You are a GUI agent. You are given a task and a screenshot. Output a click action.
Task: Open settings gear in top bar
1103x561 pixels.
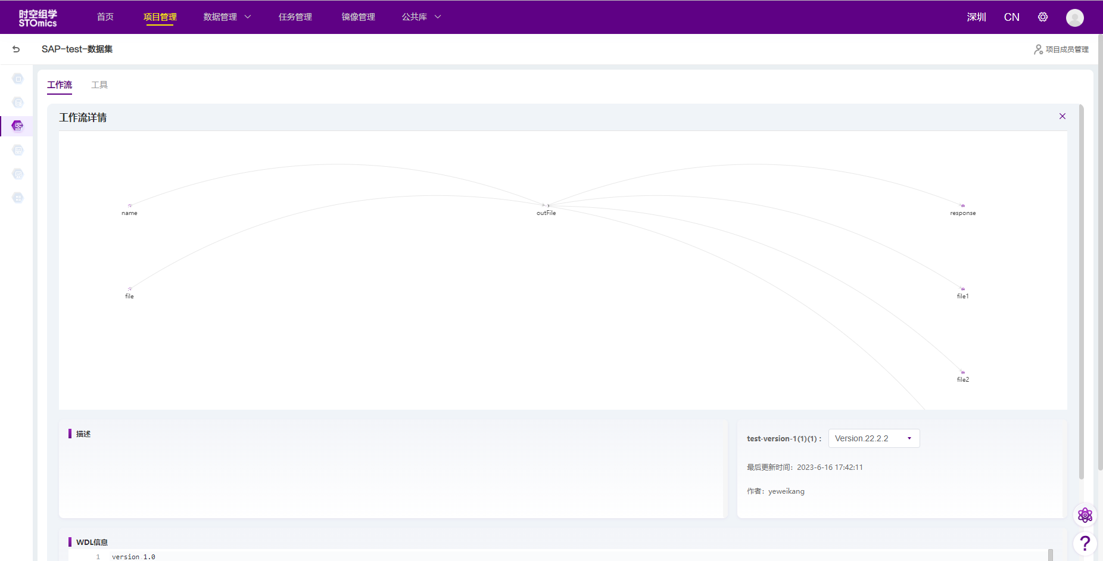click(x=1043, y=17)
